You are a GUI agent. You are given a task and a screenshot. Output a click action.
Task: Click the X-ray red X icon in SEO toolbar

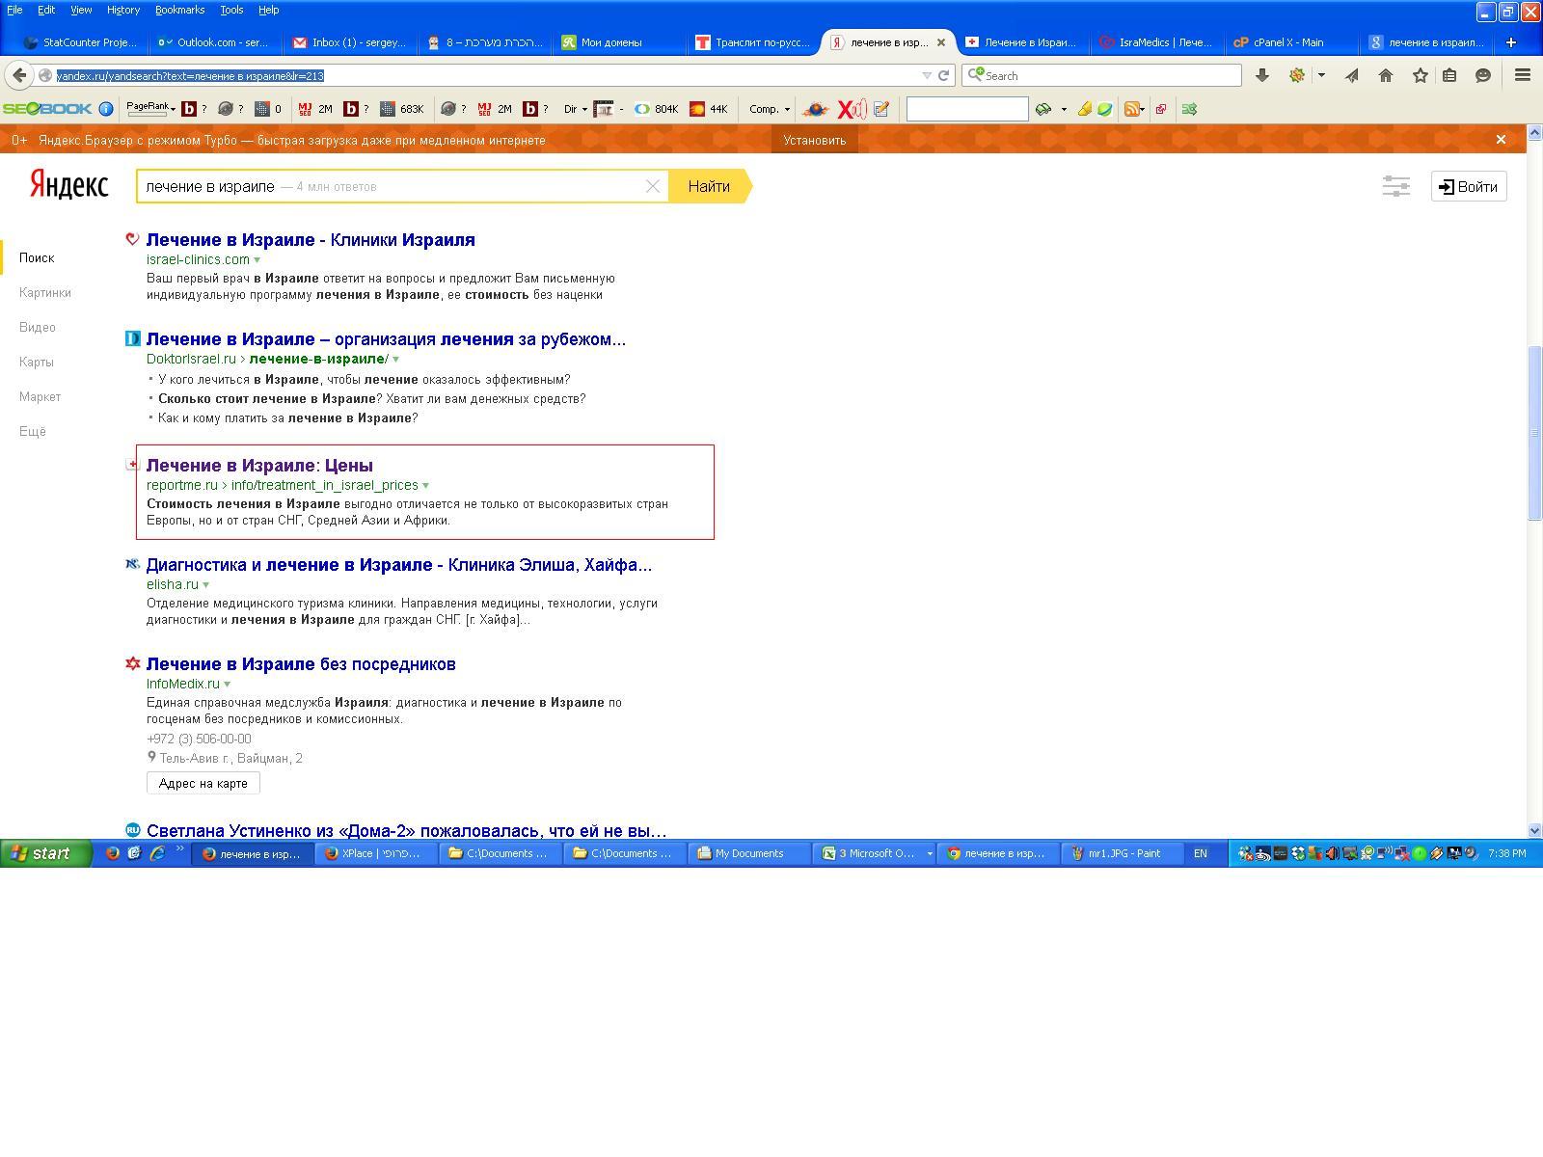point(852,109)
